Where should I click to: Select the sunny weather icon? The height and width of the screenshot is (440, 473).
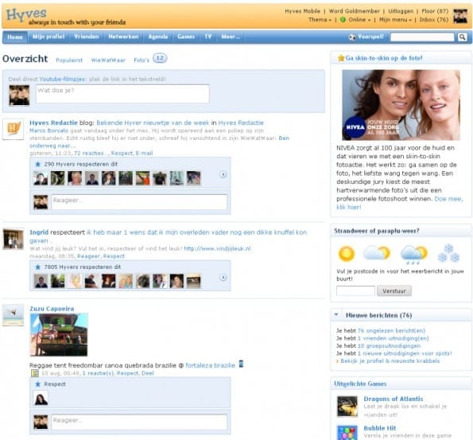(347, 253)
